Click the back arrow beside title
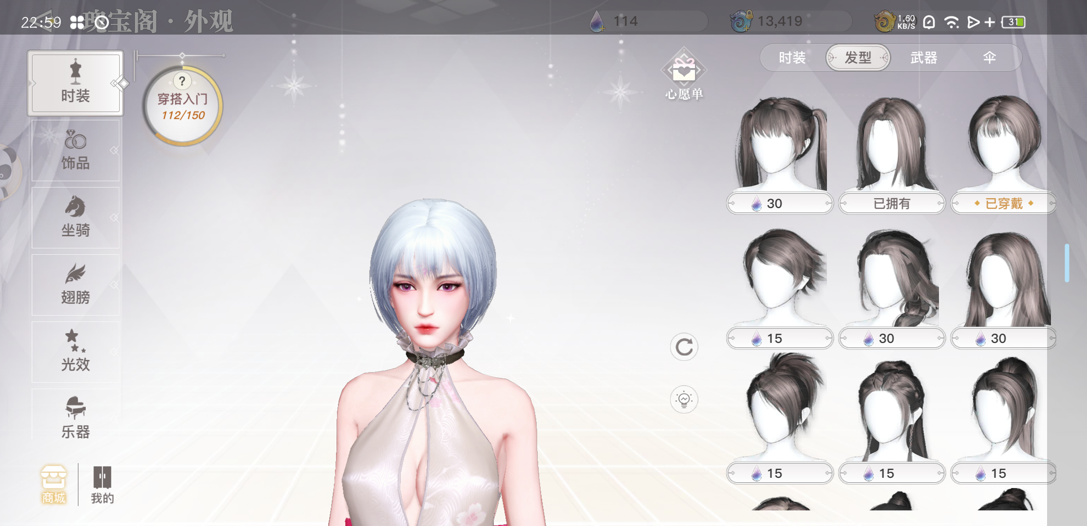Viewport: 1087px width, 526px height. pyautogui.click(x=45, y=21)
